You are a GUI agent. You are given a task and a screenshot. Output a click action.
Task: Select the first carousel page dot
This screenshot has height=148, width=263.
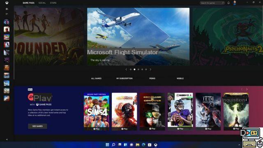(x=131, y=69)
